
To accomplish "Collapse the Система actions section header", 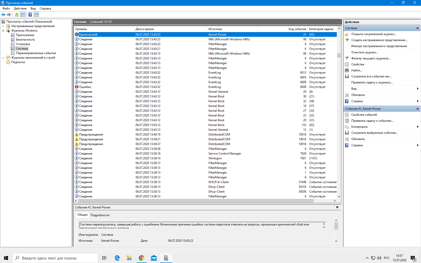I will click(417, 28).
